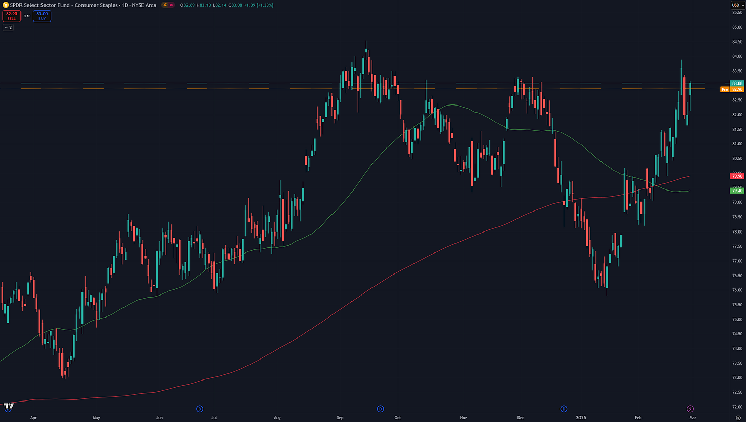This screenshot has width=746, height=422.
Task: Click the green 79.40 moving average label
Action: tap(737, 191)
